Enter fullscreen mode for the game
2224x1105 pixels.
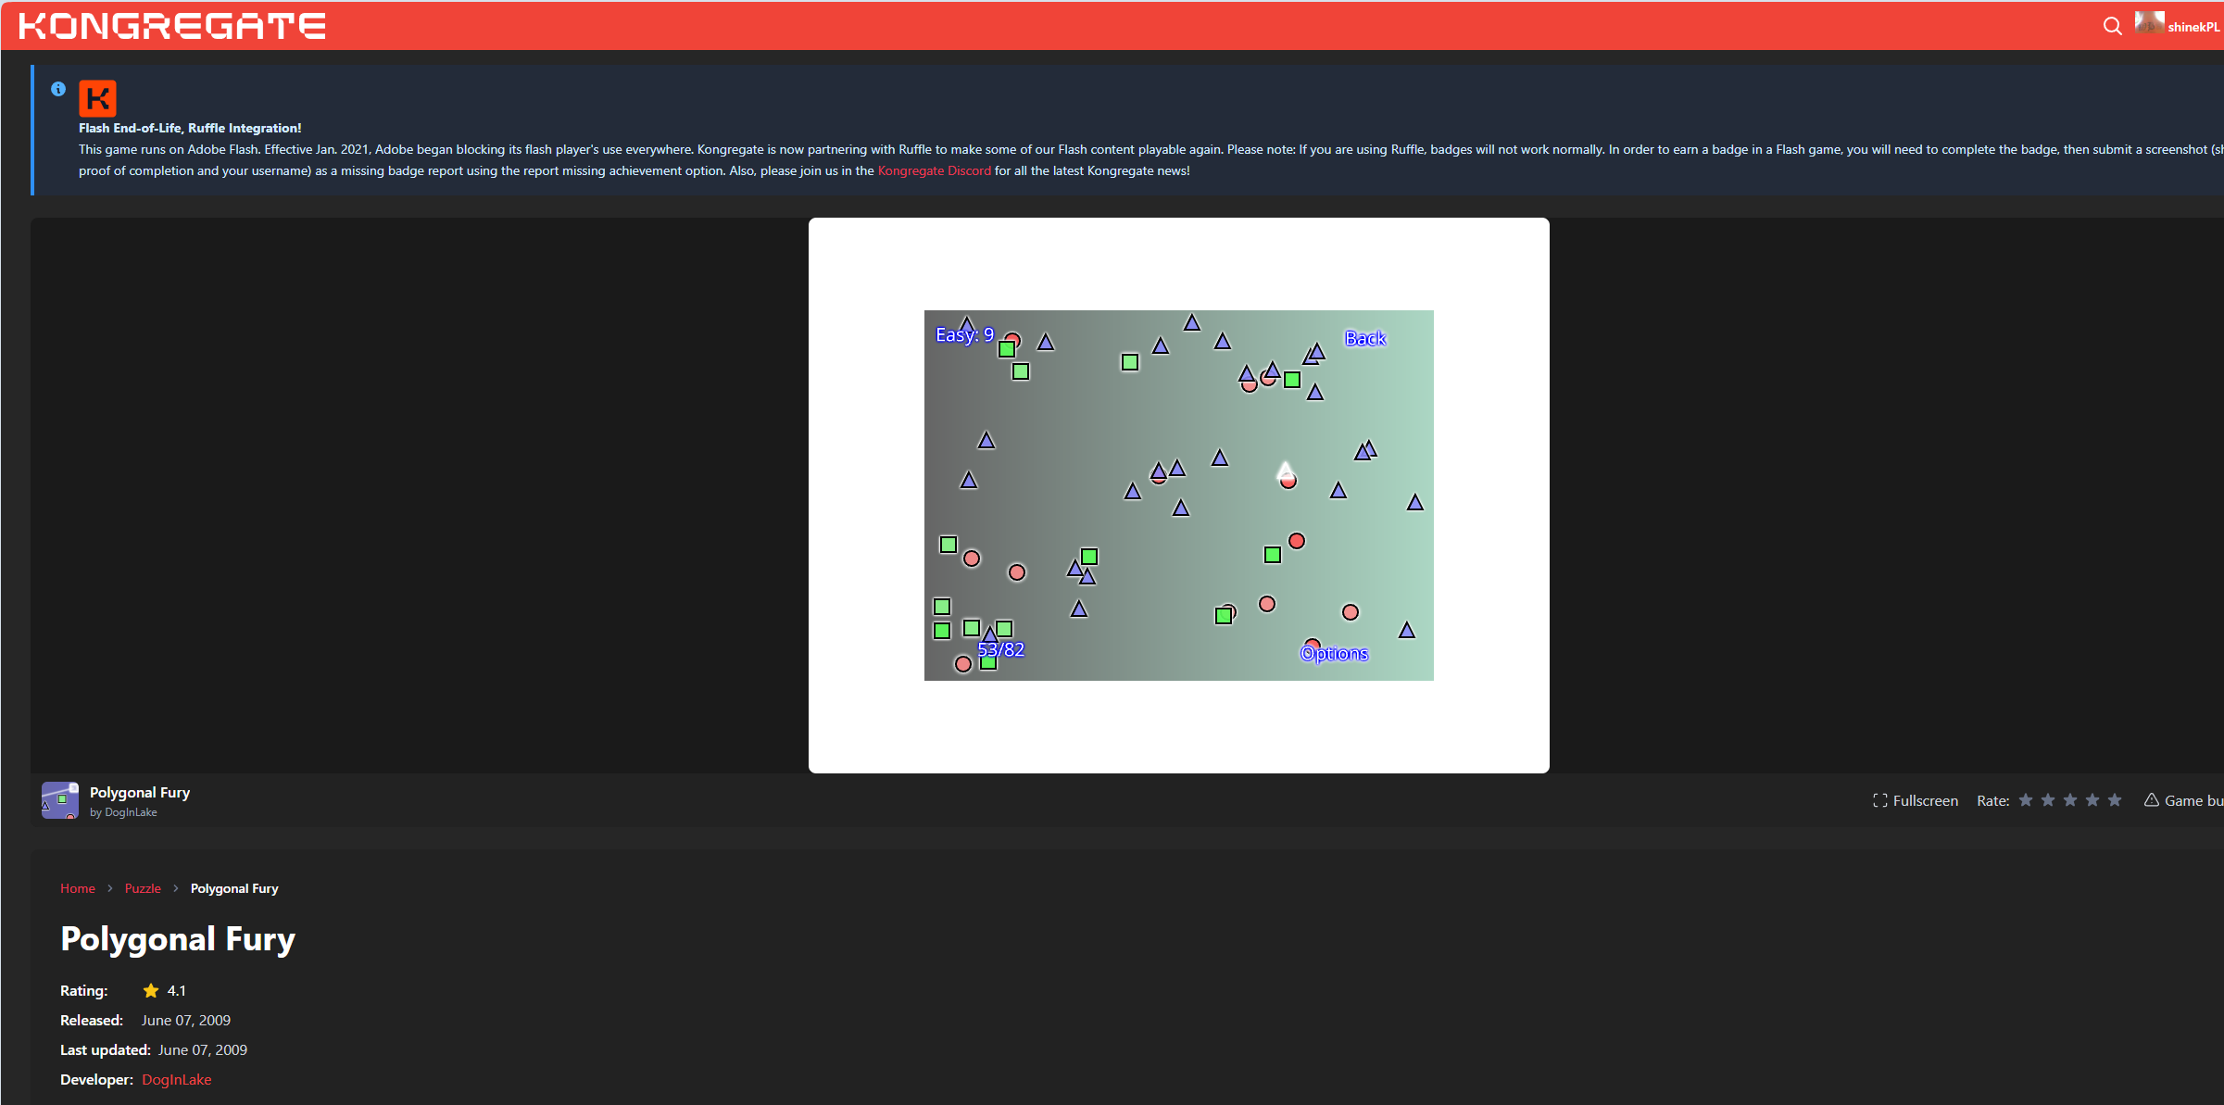click(x=1915, y=800)
